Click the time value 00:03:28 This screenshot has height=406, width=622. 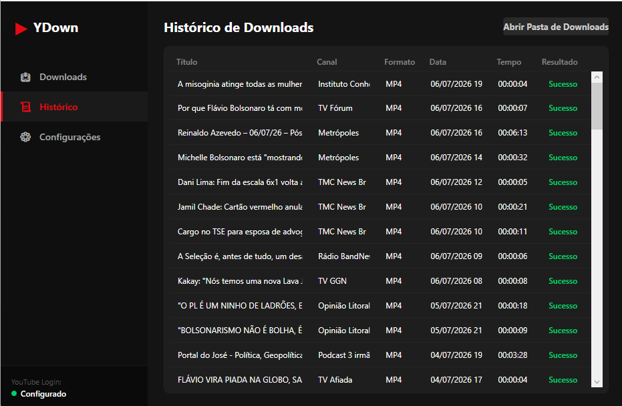[x=512, y=355]
